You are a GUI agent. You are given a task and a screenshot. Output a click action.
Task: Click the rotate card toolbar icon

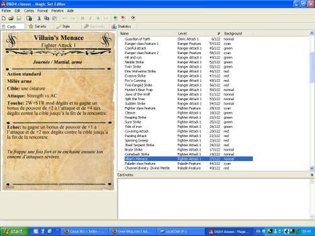click(x=133, y=18)
